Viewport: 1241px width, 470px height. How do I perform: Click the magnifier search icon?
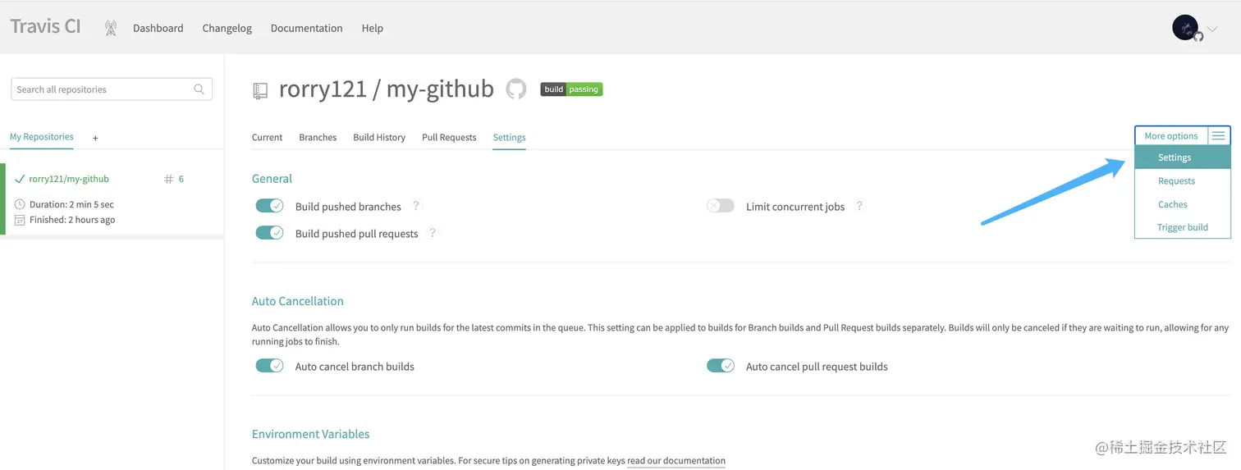point(199,89)
